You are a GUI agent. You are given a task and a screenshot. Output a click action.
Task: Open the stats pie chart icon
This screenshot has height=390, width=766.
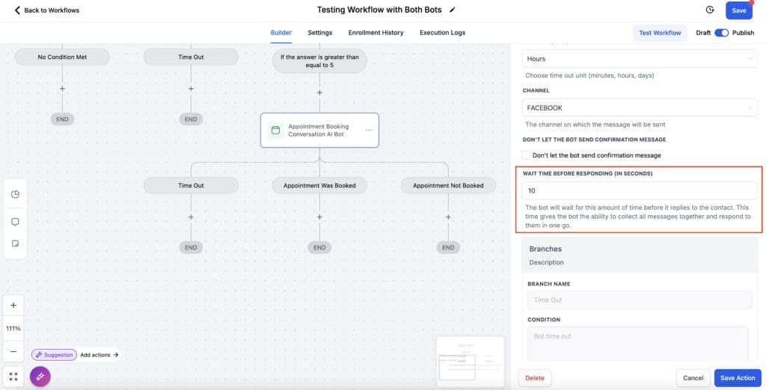[15, 194]
